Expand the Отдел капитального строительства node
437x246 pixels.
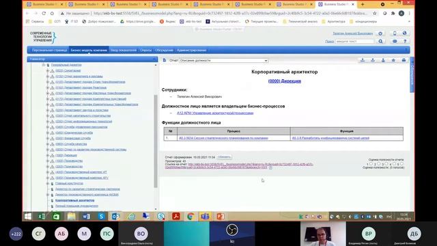click(48, 115)
